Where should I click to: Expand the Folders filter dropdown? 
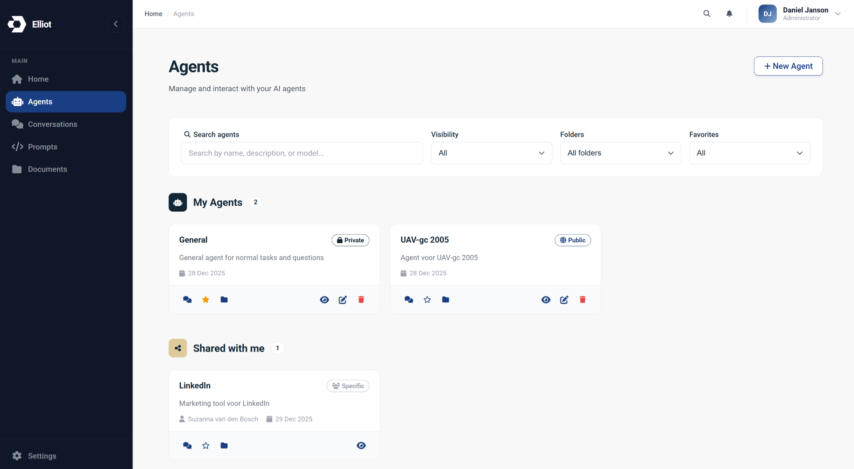pos(620,153)
